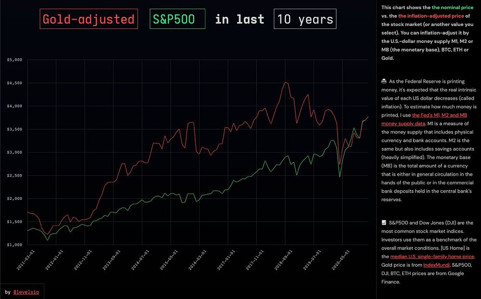Click the chart emoji icon beside S&P500 paragraph
Image resolution: width=481 pixels, height=299 pixels.
(x=384, y=222)
